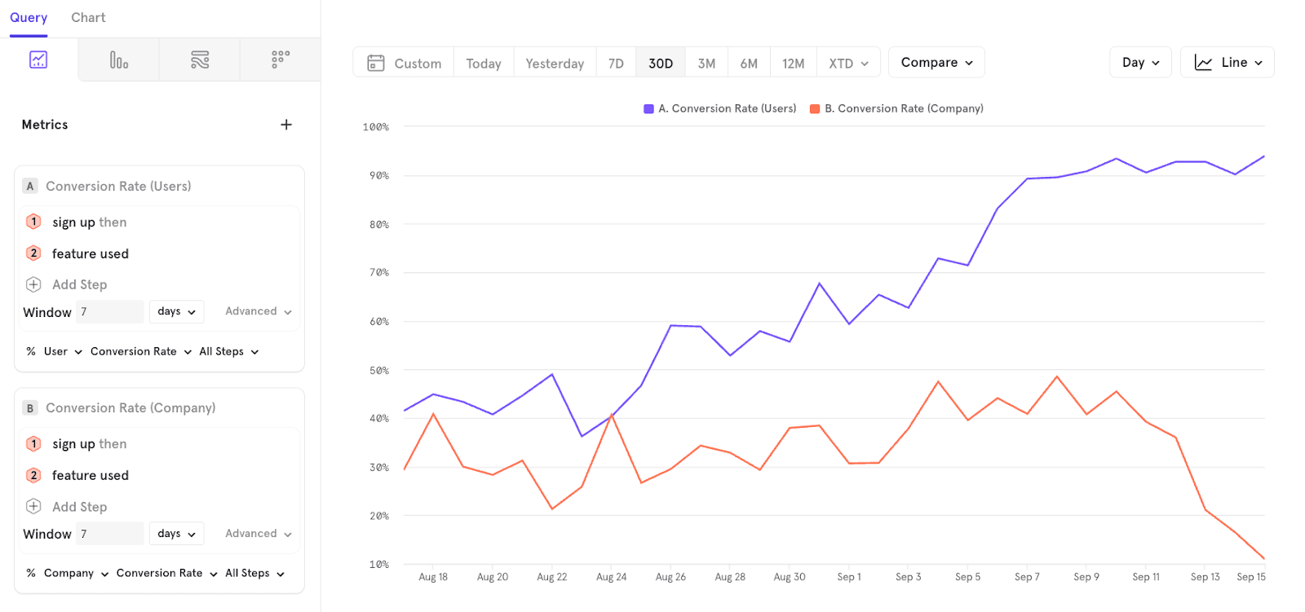Click the plus icon beside Metrics
Screen dimensions: 1305x612
(x=286, y=125)
